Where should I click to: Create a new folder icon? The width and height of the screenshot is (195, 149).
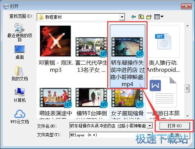[x=149, y=17]
